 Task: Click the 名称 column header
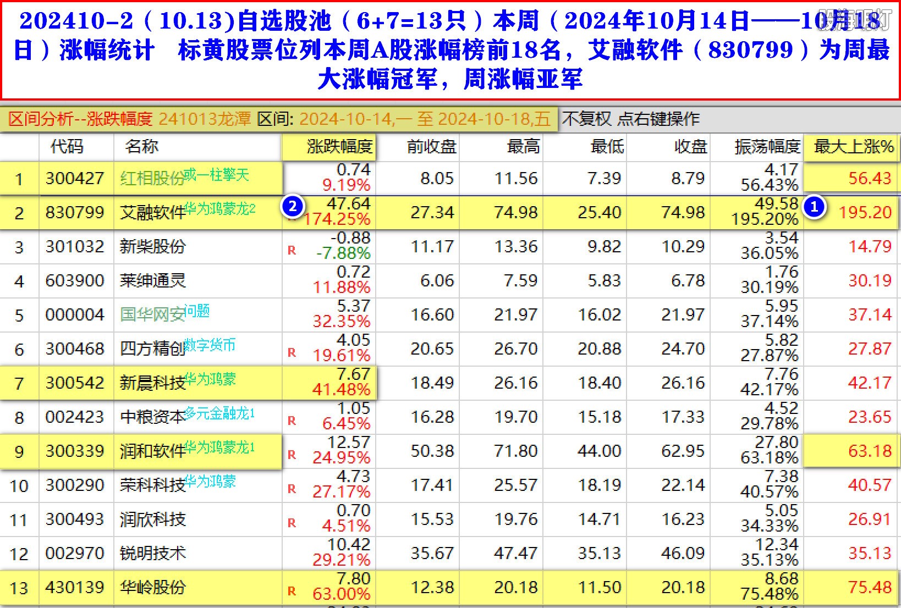[x=142, y=147]
